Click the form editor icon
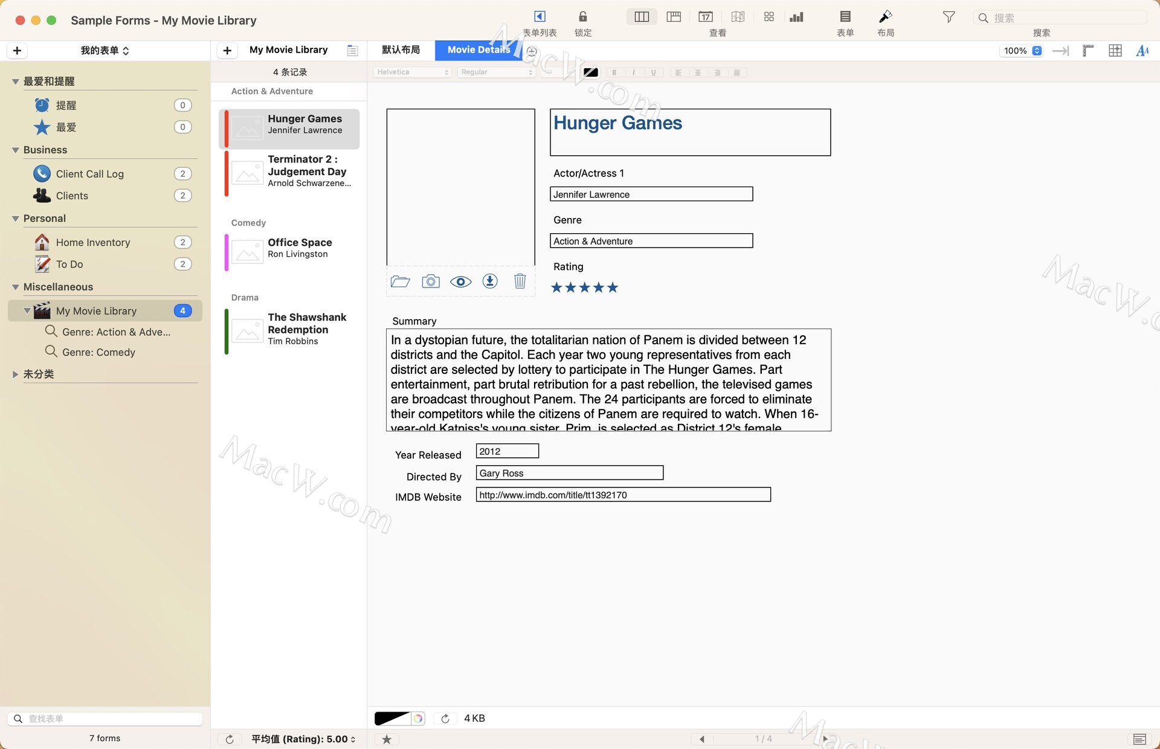Screen dimensions: 1160x749 pyautogui.click(x=845, y=16)
